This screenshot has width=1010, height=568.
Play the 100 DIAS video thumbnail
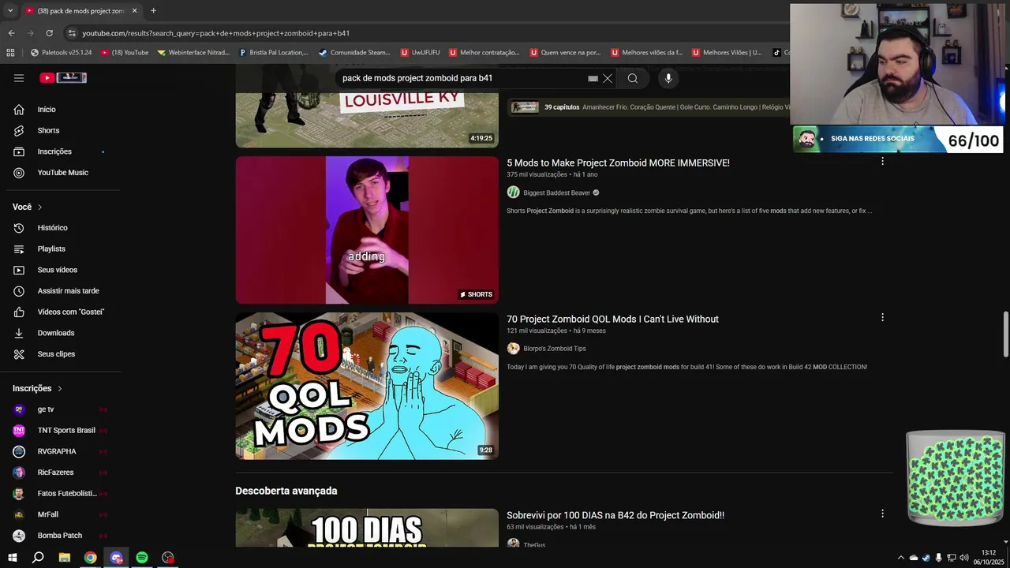click(x=367, y=528)
